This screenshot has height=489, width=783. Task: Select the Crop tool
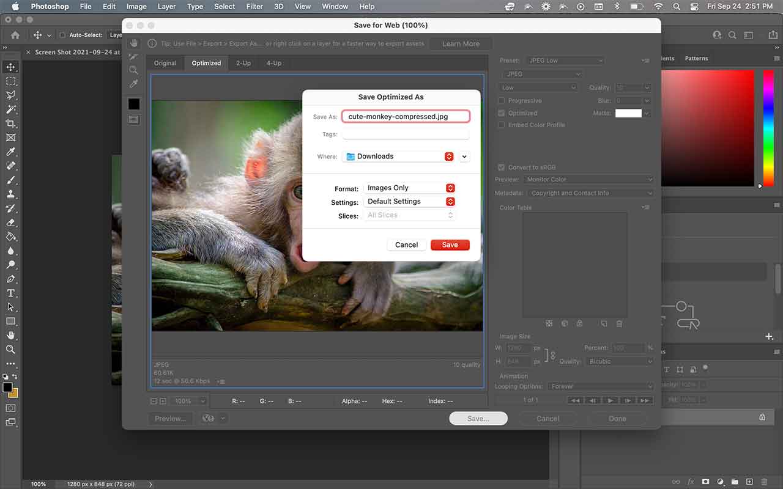pyautogui.click(x=10, y=123)
